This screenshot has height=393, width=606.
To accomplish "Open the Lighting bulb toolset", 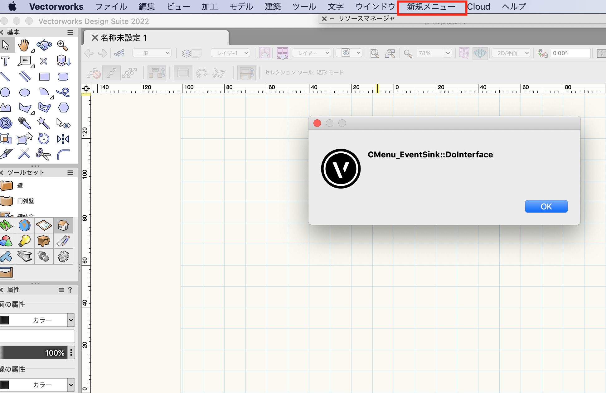I will tap(24, 241).
